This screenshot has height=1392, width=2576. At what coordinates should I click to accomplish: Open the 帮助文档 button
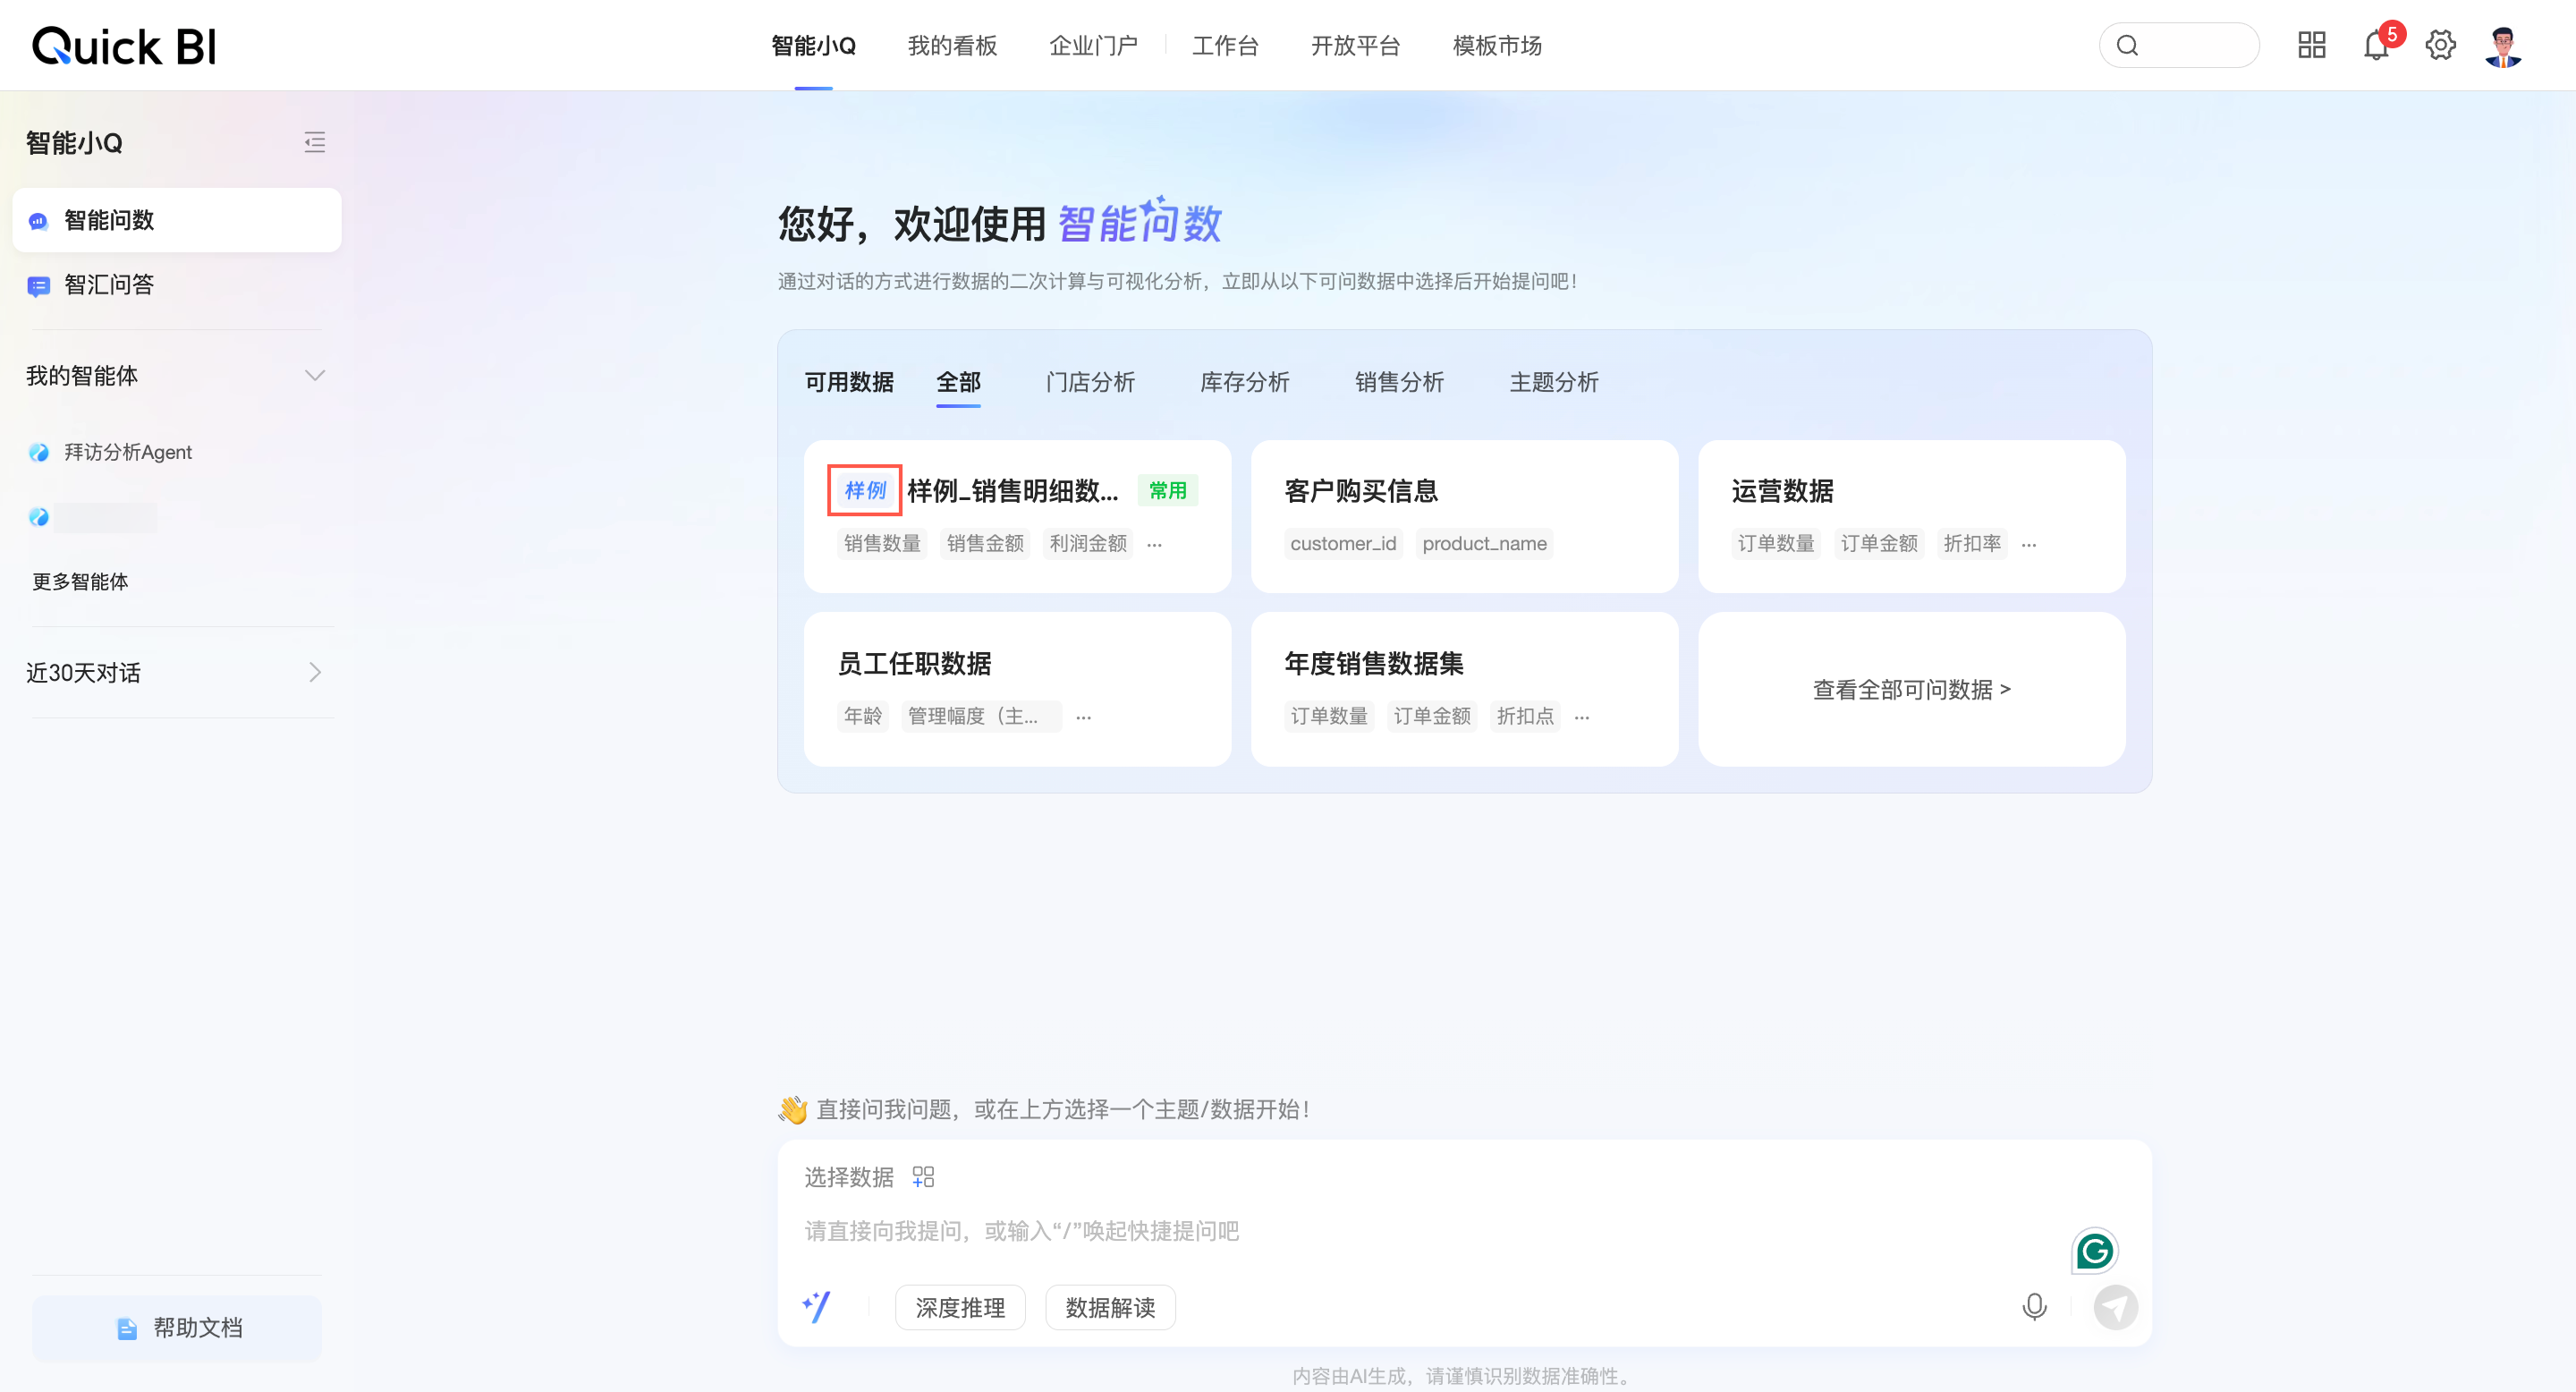[177, 1328]
